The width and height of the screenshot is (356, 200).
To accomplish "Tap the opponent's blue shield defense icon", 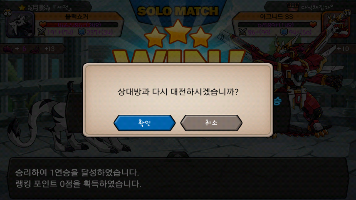I will coord(283,32).
